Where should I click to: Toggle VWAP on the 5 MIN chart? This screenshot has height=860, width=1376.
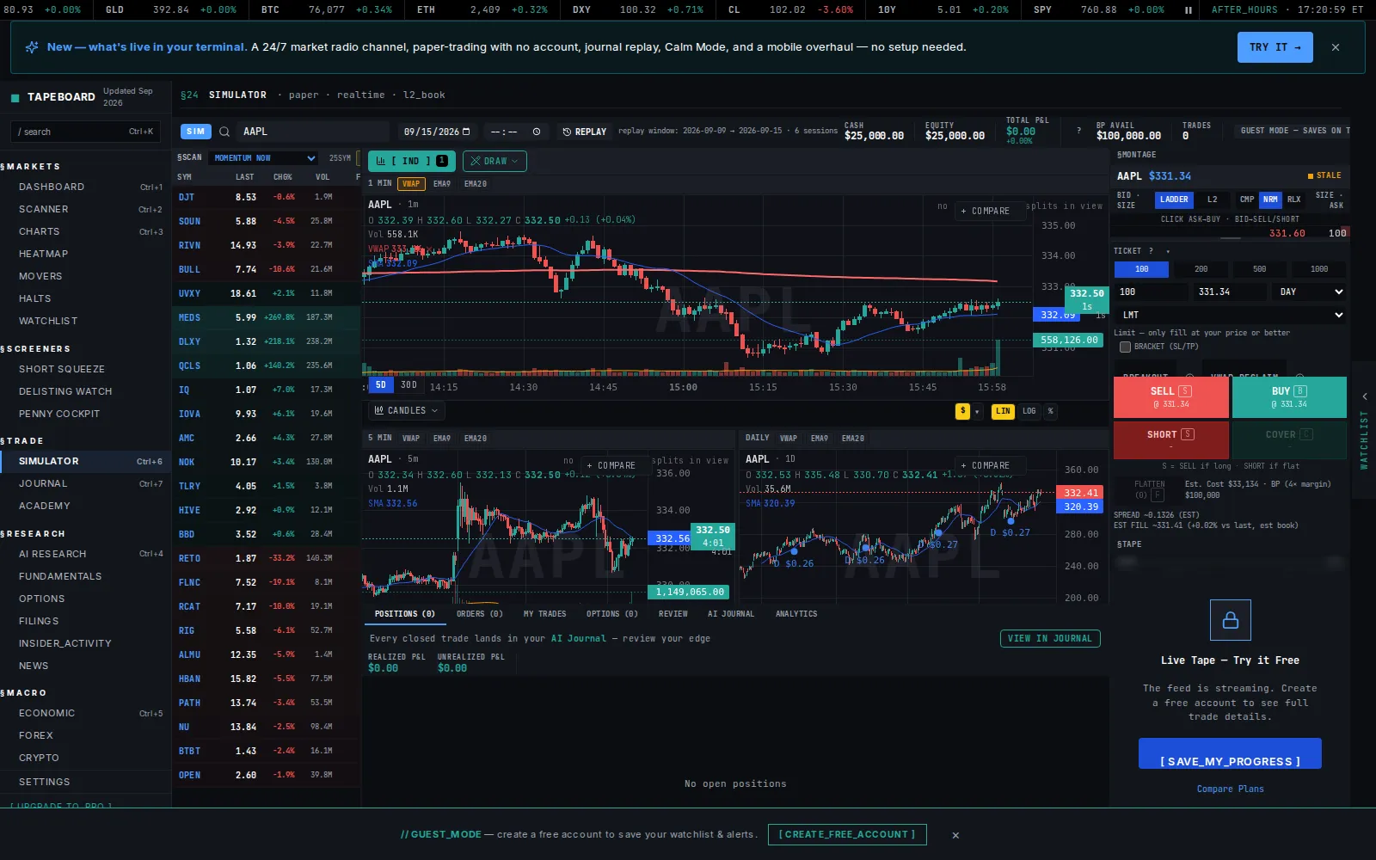pos(411,439)
